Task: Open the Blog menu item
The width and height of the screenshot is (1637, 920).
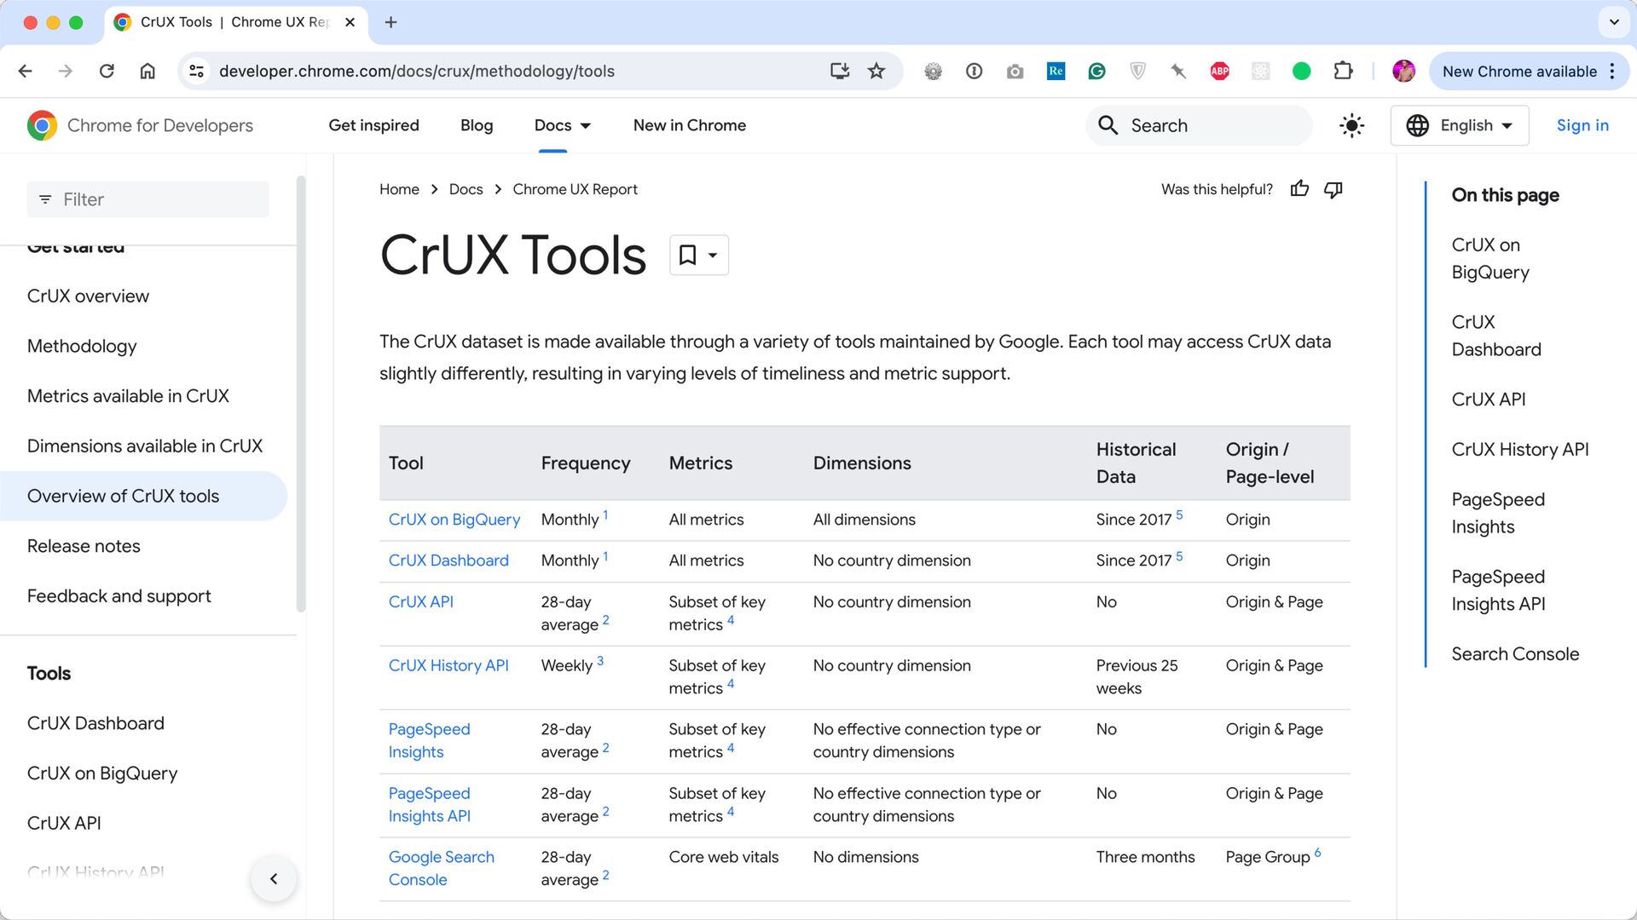Action: pos(477,125)
